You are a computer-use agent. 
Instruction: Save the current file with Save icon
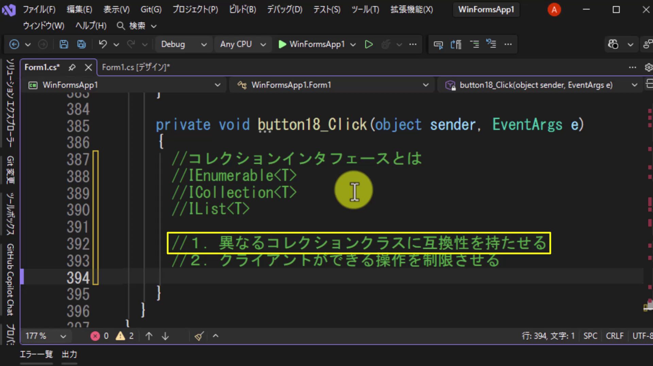[x=64, y=44]
